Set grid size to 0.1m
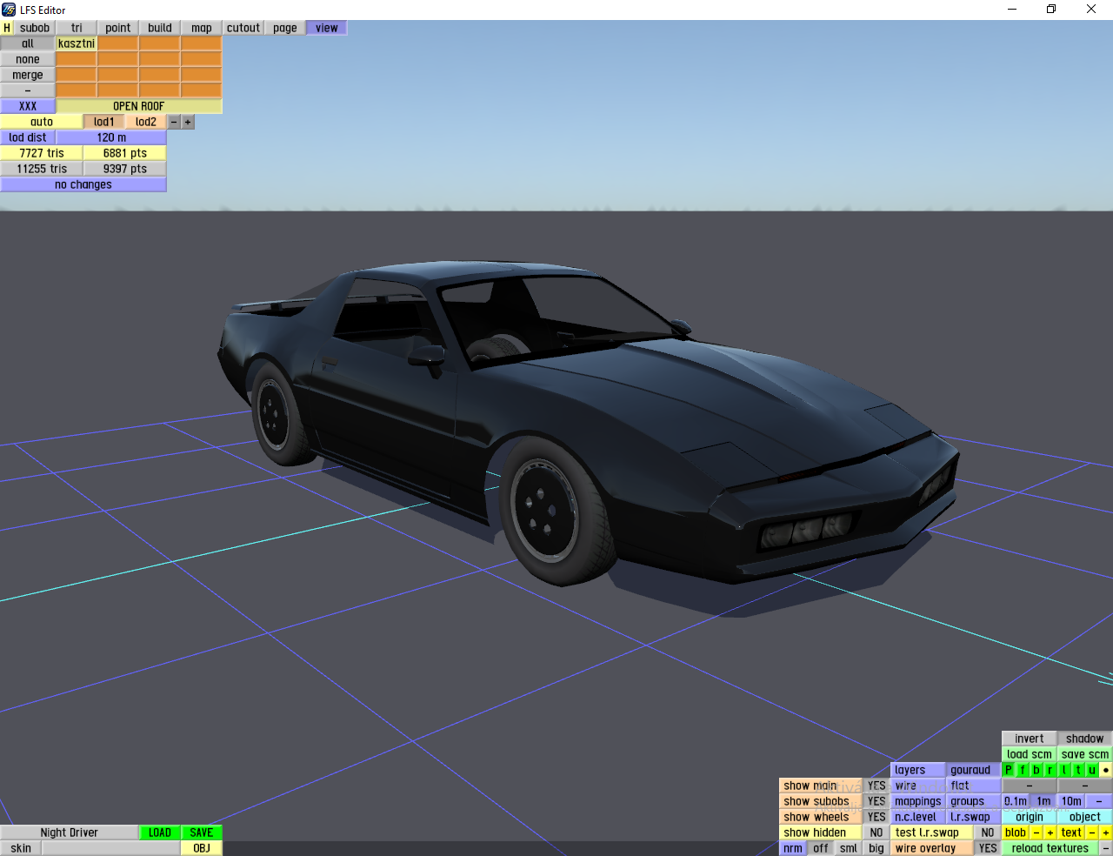Image resolution: width=1113 pixels, height=856 pixels. coord(1016,801)
